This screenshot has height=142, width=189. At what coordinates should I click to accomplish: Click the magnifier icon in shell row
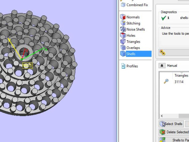pos(166,81)
